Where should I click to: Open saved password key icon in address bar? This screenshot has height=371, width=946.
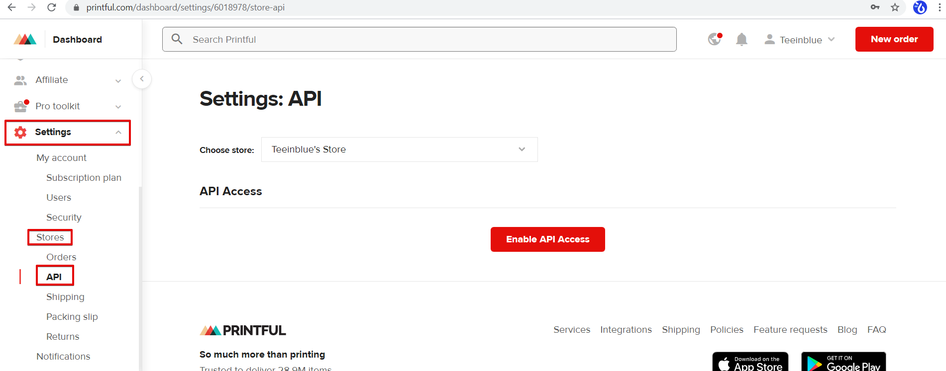coord(875,7)
